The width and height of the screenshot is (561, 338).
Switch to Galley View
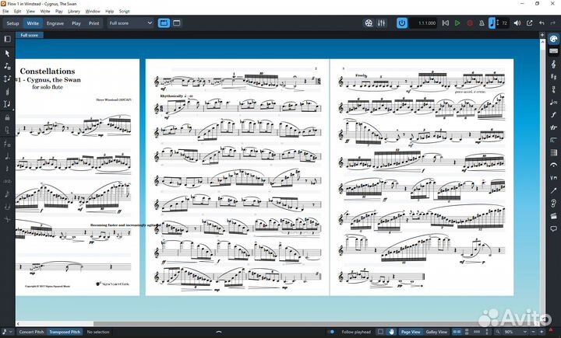[436, 332]
